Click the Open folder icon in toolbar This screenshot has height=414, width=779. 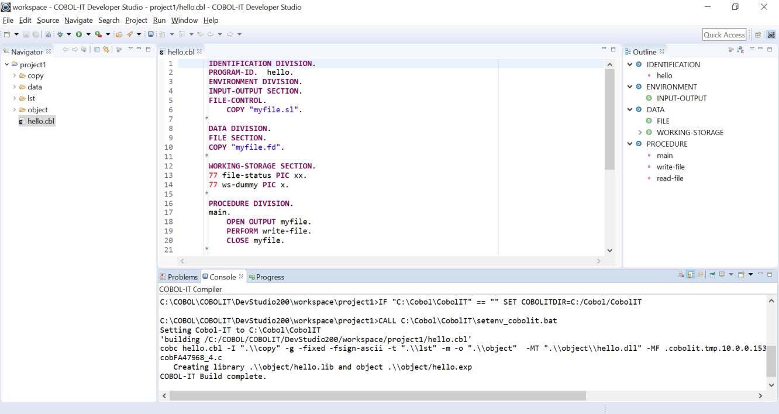tap(119, 34)
